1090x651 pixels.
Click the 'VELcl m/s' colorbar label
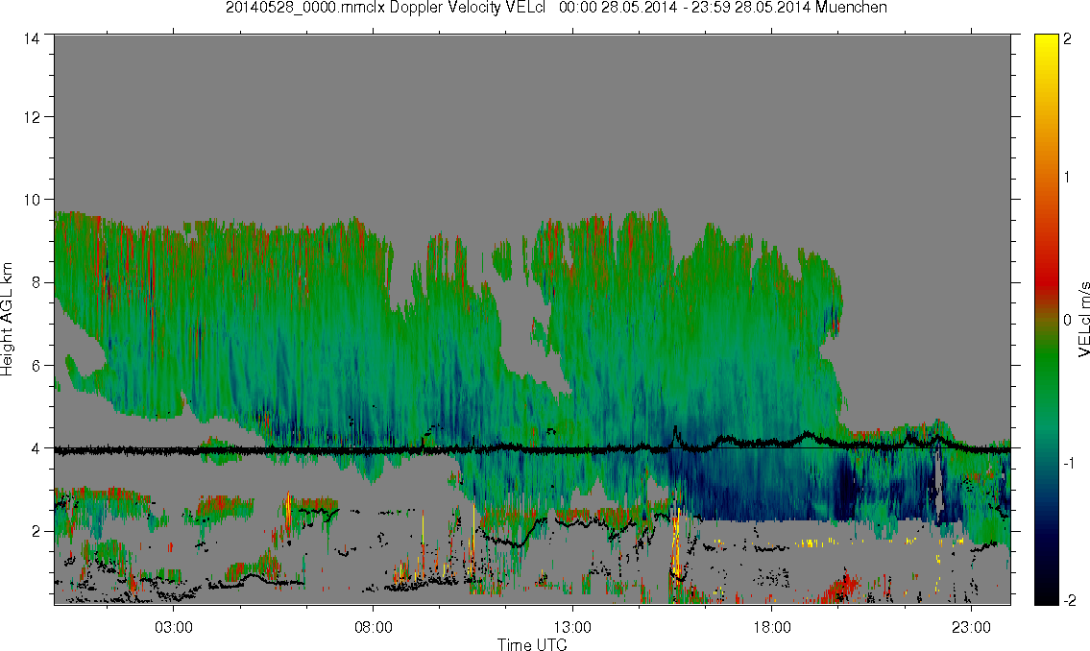click(x=1083, y=320)
